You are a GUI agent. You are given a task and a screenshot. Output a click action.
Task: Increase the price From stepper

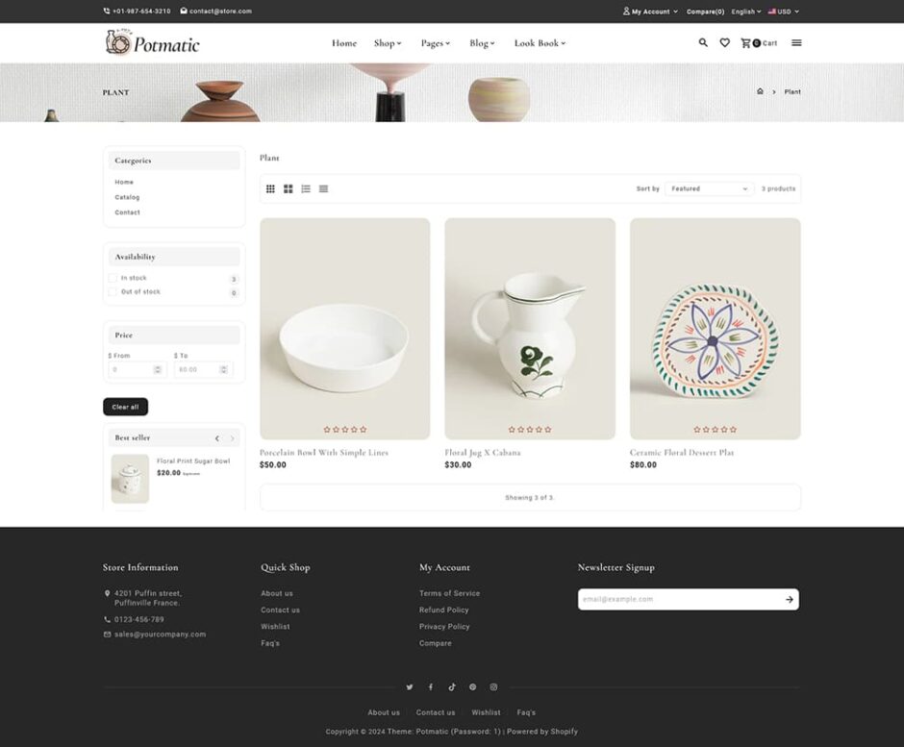(x=158, y=366)
